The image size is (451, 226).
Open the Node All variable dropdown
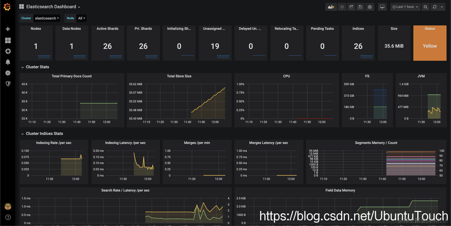81,18
